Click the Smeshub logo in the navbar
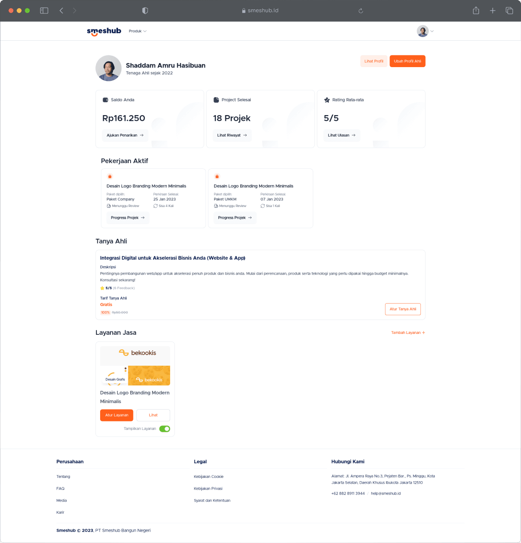 (x=104, y=31)
